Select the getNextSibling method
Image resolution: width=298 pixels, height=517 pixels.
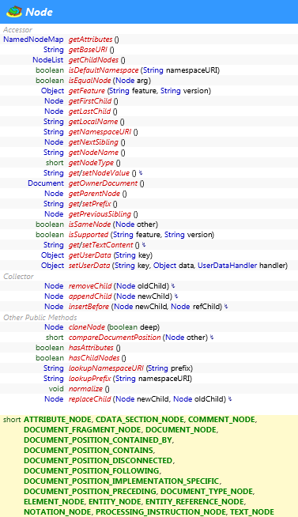(x=93, y=142)
